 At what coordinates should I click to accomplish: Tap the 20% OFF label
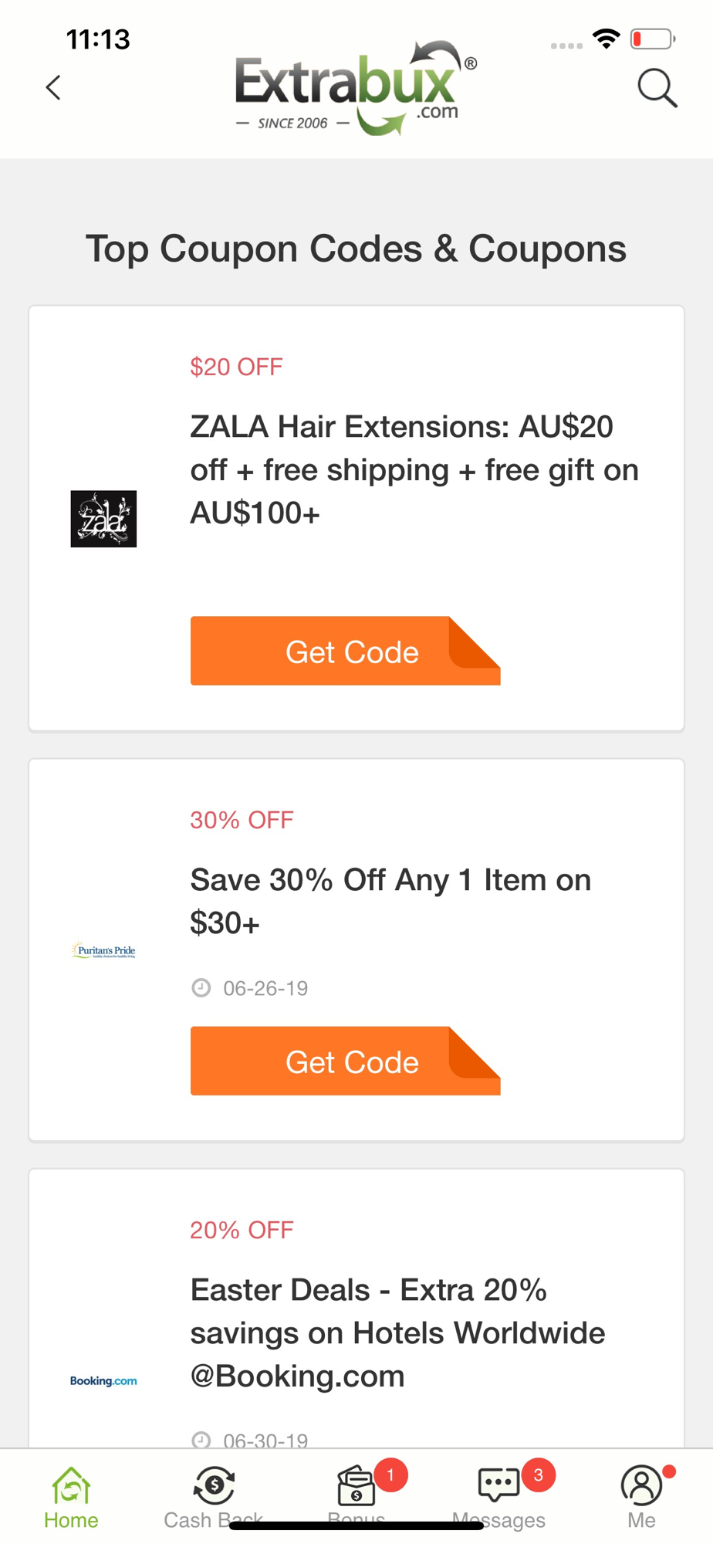(x=242, y=1230)
